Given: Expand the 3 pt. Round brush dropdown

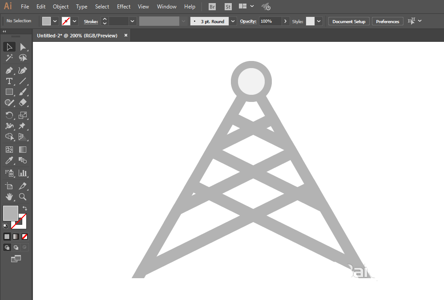Looking at the screenshot, I should coord(233,21).
